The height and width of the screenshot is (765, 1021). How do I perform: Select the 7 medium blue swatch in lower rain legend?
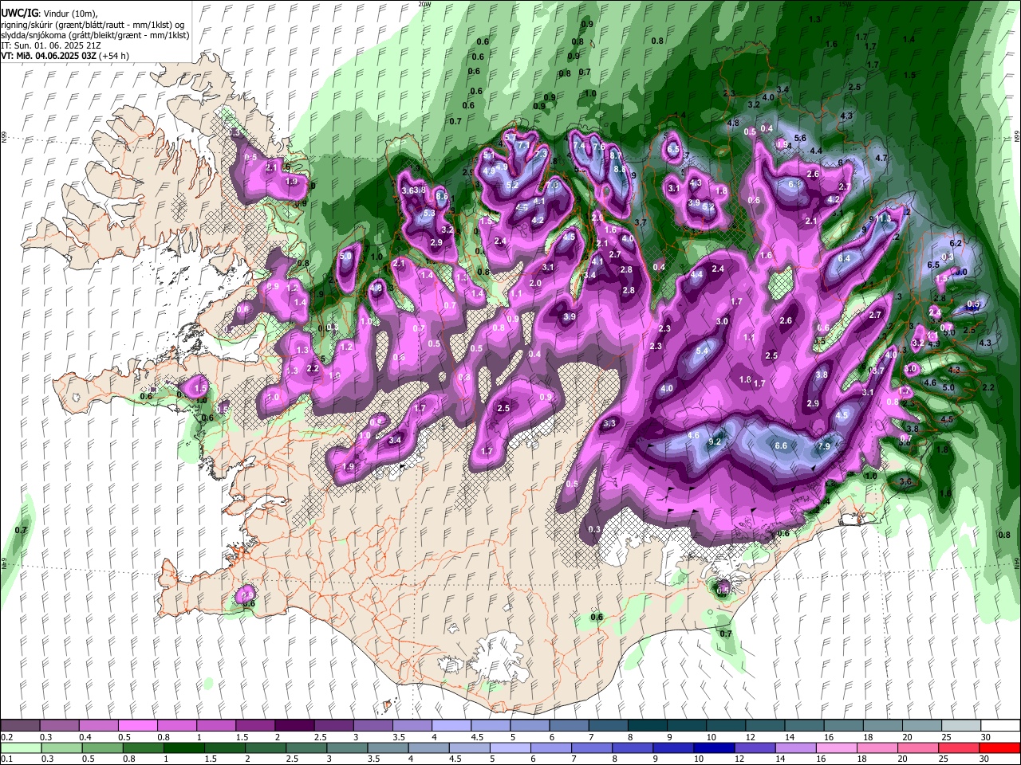(592, 747)
